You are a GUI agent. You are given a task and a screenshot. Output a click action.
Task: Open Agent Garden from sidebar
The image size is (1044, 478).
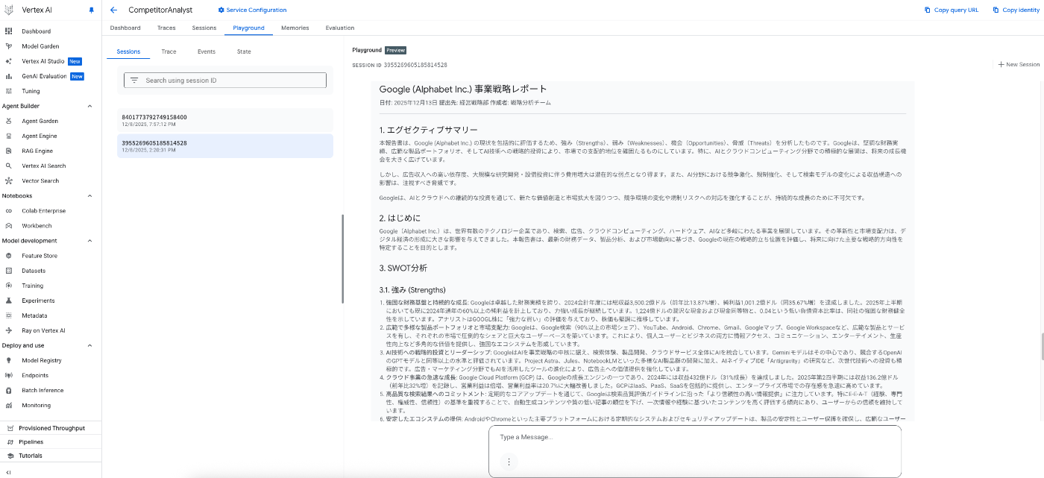coord(40,121)
